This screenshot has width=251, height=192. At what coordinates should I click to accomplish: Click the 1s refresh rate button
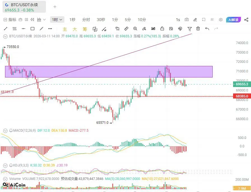178,20
